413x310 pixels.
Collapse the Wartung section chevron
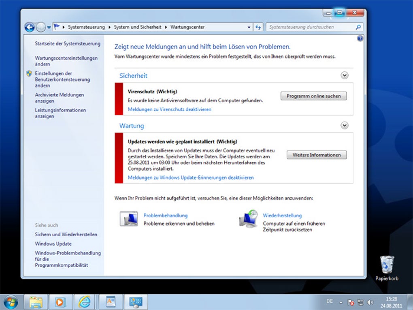345,125
